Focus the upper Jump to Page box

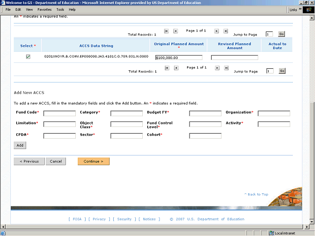pyautogui.click(x=269, y=34)
